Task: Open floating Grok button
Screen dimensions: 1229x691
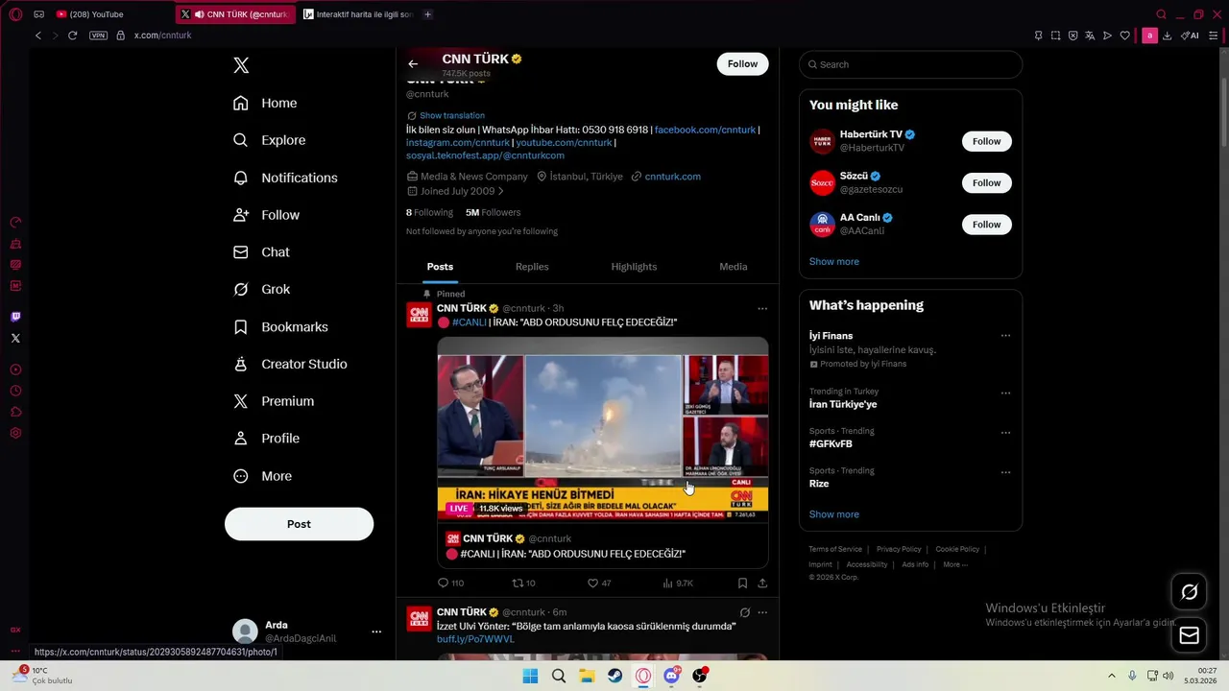Action: 1189,592
